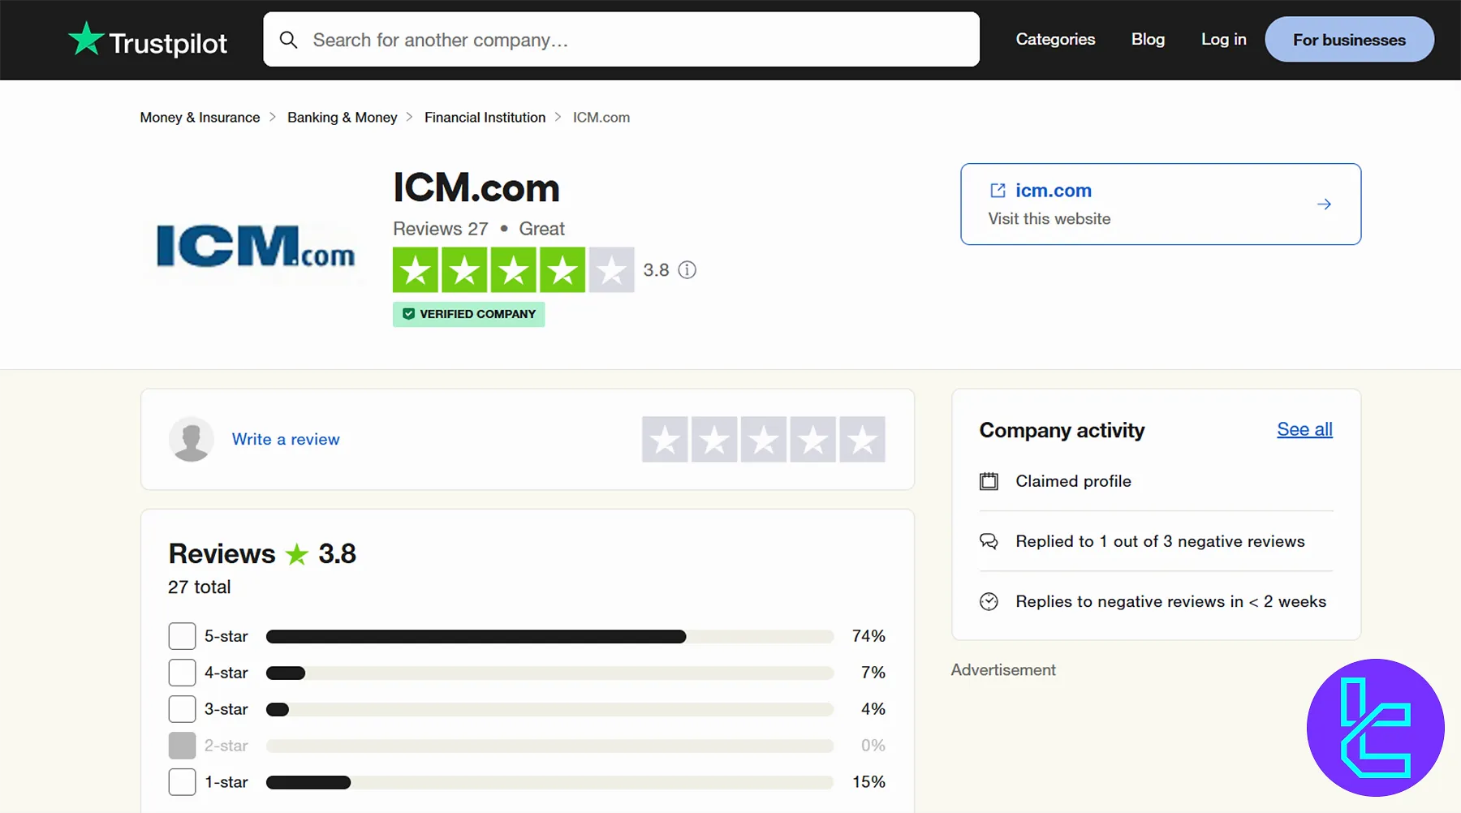The width and height of the screenshot is (1461, 813).
Task: Open the icm.com website link
Action: [x=1054, y=191]
